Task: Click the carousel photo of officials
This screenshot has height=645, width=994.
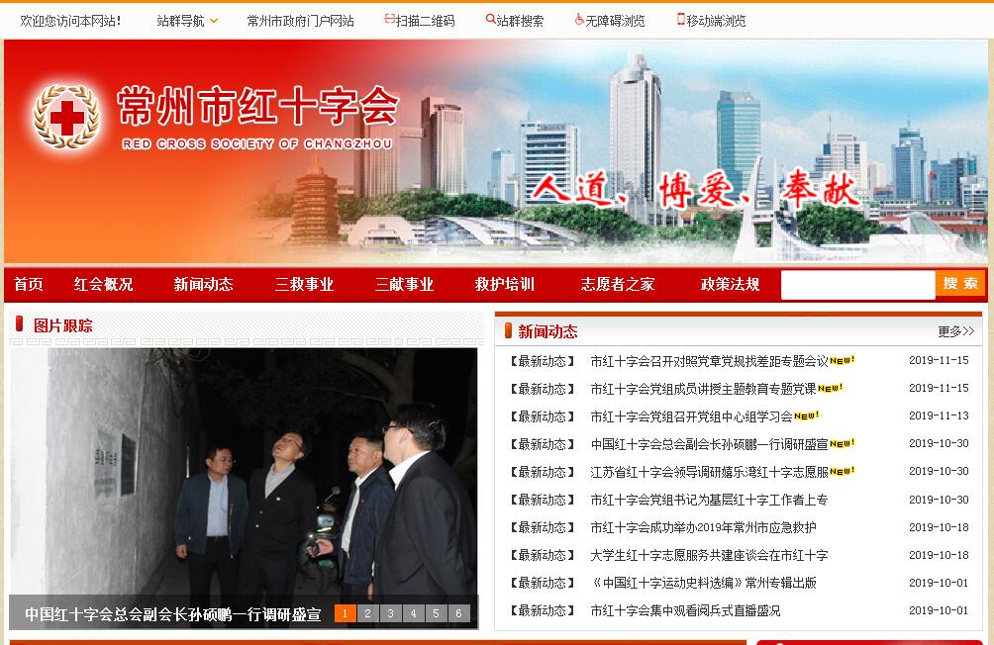Action: (x=245, y=472)
